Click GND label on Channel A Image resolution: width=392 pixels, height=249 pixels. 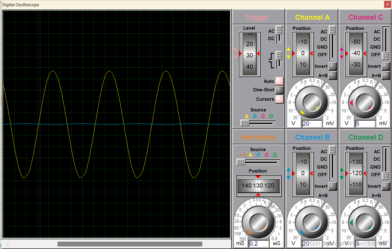point(322,47)
